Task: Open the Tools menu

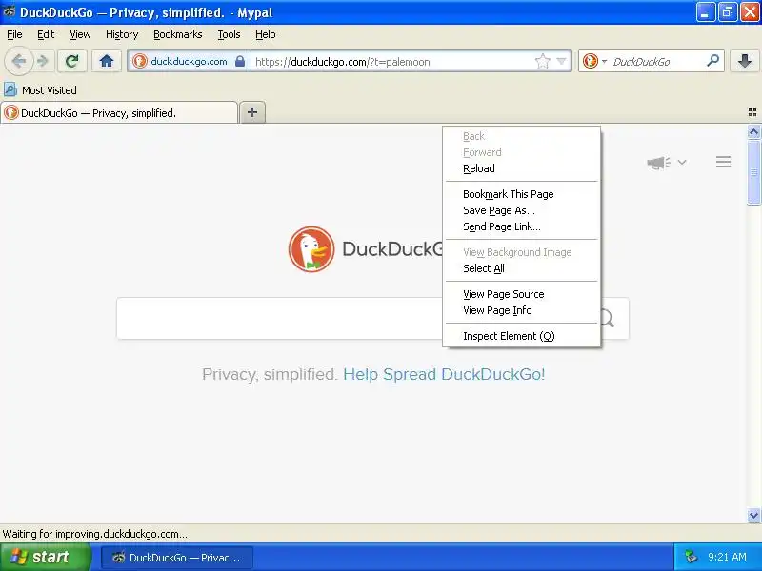Action: tap(229, 34)
